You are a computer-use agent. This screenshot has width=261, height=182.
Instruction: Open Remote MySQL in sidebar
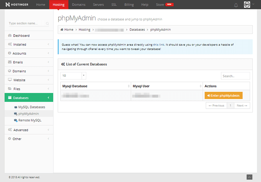(x=30, y=120)
